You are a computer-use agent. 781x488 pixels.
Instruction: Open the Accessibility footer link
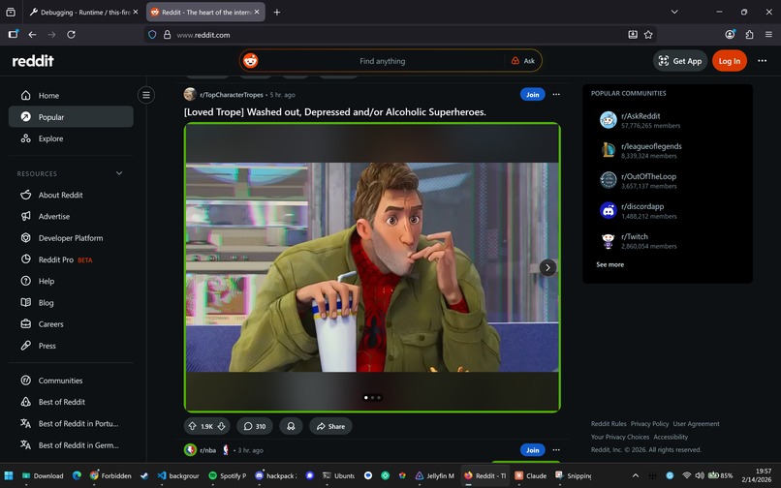click(671, 437)
